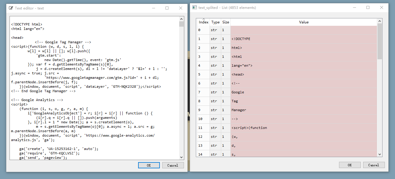The width and height of the screenshot is (395, 179).
Task: Click the "ga('require', 'GTM-KQCLVSZ');" line
Action: point(49,153)
